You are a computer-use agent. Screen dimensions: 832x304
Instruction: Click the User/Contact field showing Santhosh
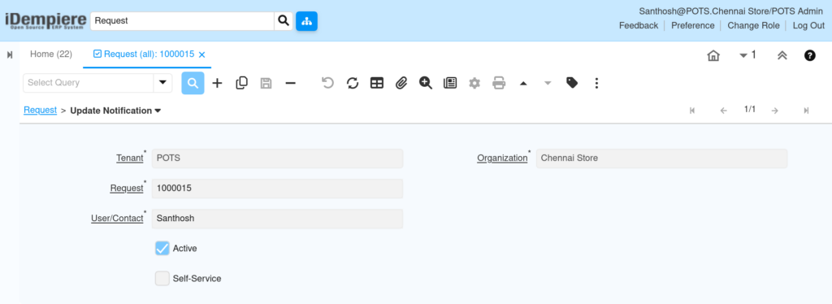tap(278, 219)
